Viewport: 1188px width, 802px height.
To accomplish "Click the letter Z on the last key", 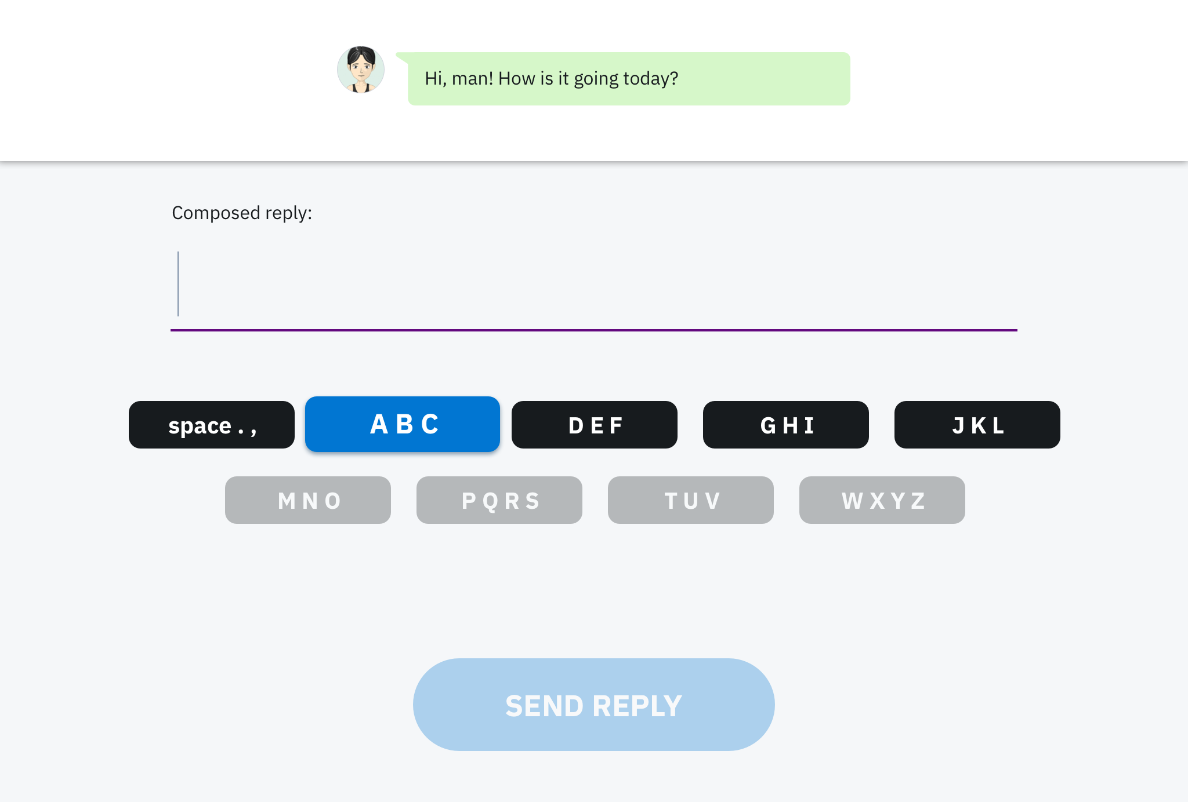I will click(x=918, y=501).
